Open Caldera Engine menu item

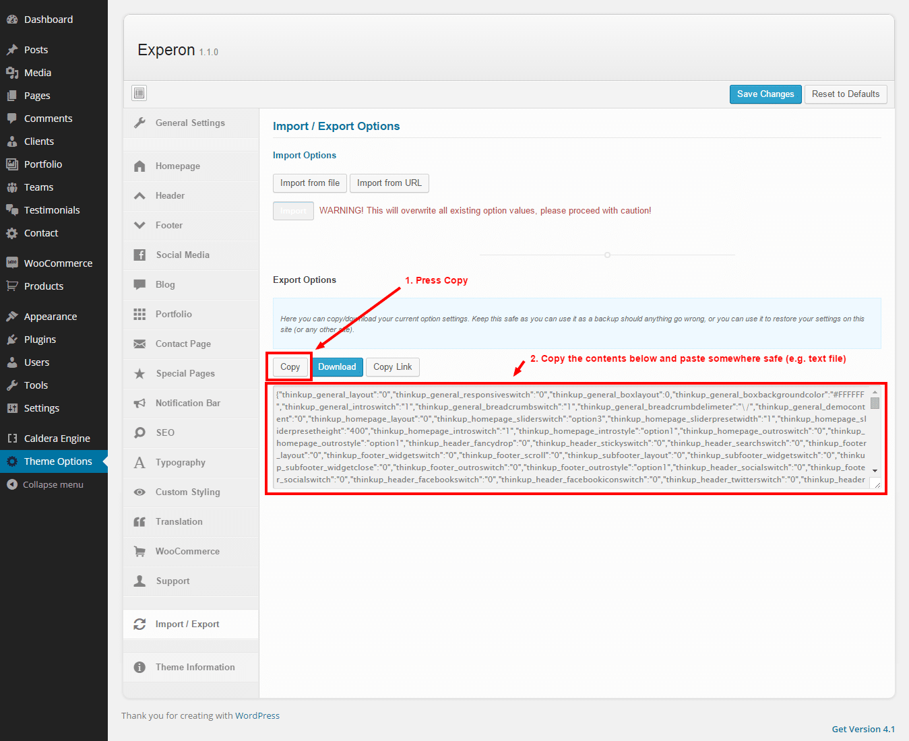(x=54, y=439)
